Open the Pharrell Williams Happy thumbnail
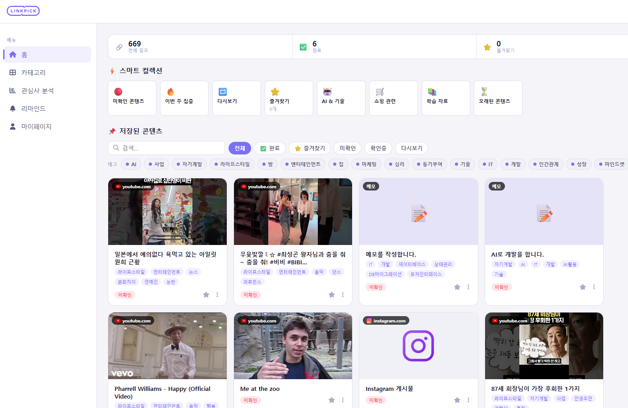 pos(167,346)
